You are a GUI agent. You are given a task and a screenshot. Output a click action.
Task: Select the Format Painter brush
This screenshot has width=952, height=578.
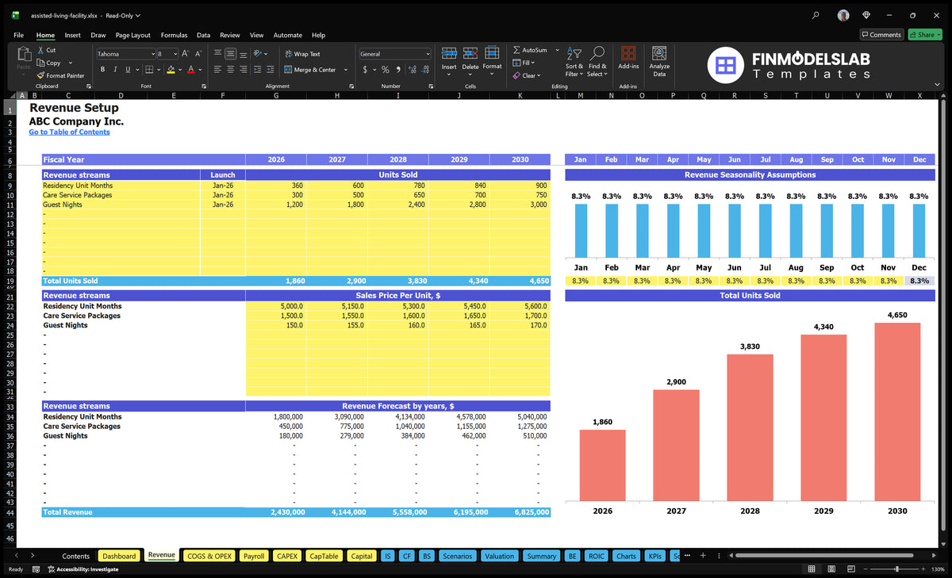click(40, 75)
